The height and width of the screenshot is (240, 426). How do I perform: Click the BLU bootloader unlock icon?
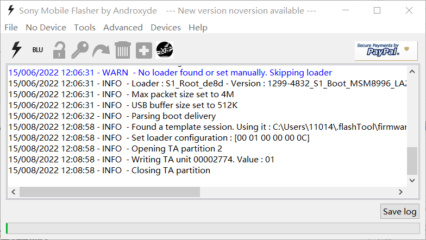click(37, 50)
